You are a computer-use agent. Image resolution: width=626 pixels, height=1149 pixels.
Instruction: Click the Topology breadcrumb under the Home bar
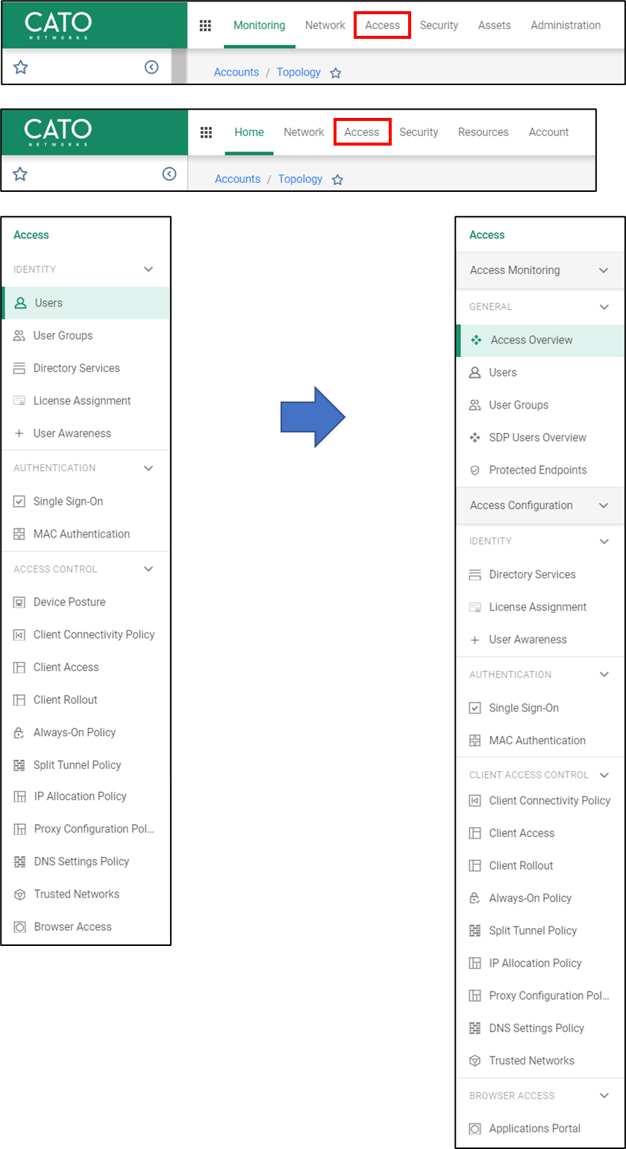[300, 179]
